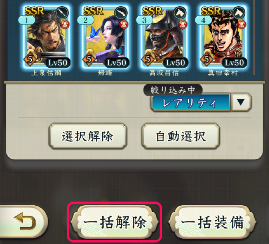269x244 pixels.
Task: Click the 自動選択 button
Action: (x=181, y=136)
